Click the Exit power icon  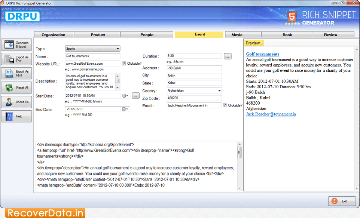point(335,201)
